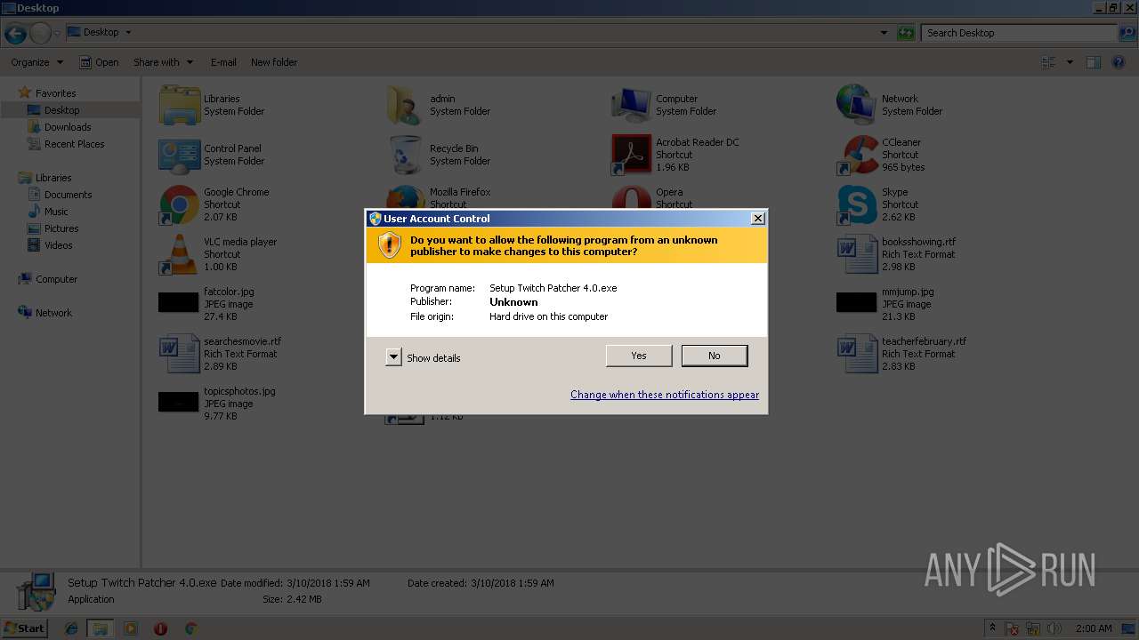Viewport: 1139px width, 640px height.
Task: Navigate back with the Back arrow
Action: [x=15, y=34]
